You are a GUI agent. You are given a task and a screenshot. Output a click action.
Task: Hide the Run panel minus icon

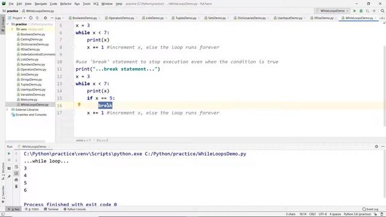[383, 146]
